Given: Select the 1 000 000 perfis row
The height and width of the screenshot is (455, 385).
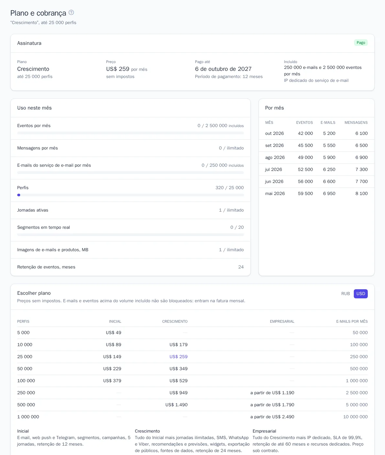Looking at the screenshot, I should pos(192,417).
